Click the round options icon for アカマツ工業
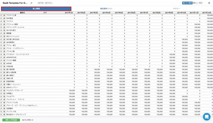Screen dimensions: 213x123 coord(4,15)
